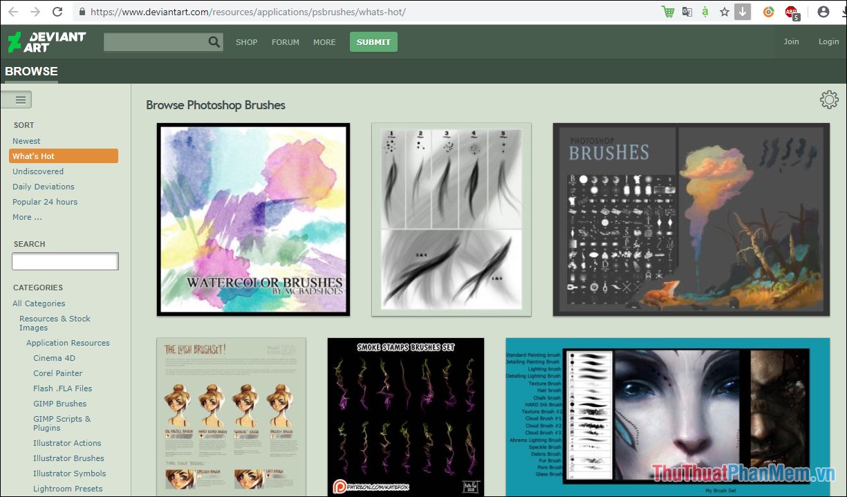Switch sorting to Newest
Image resolution: width=847 pixels, height=497 pixels.
(26, 140)
